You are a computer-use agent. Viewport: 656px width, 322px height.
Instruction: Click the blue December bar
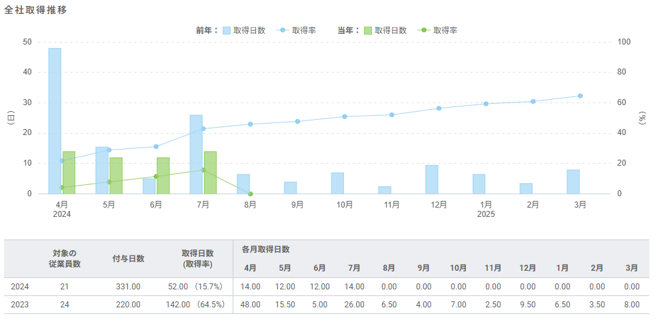pos(432,179)
